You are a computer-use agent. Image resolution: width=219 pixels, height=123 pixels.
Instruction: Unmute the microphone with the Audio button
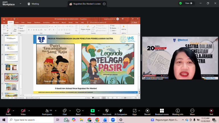pos(8,111)
